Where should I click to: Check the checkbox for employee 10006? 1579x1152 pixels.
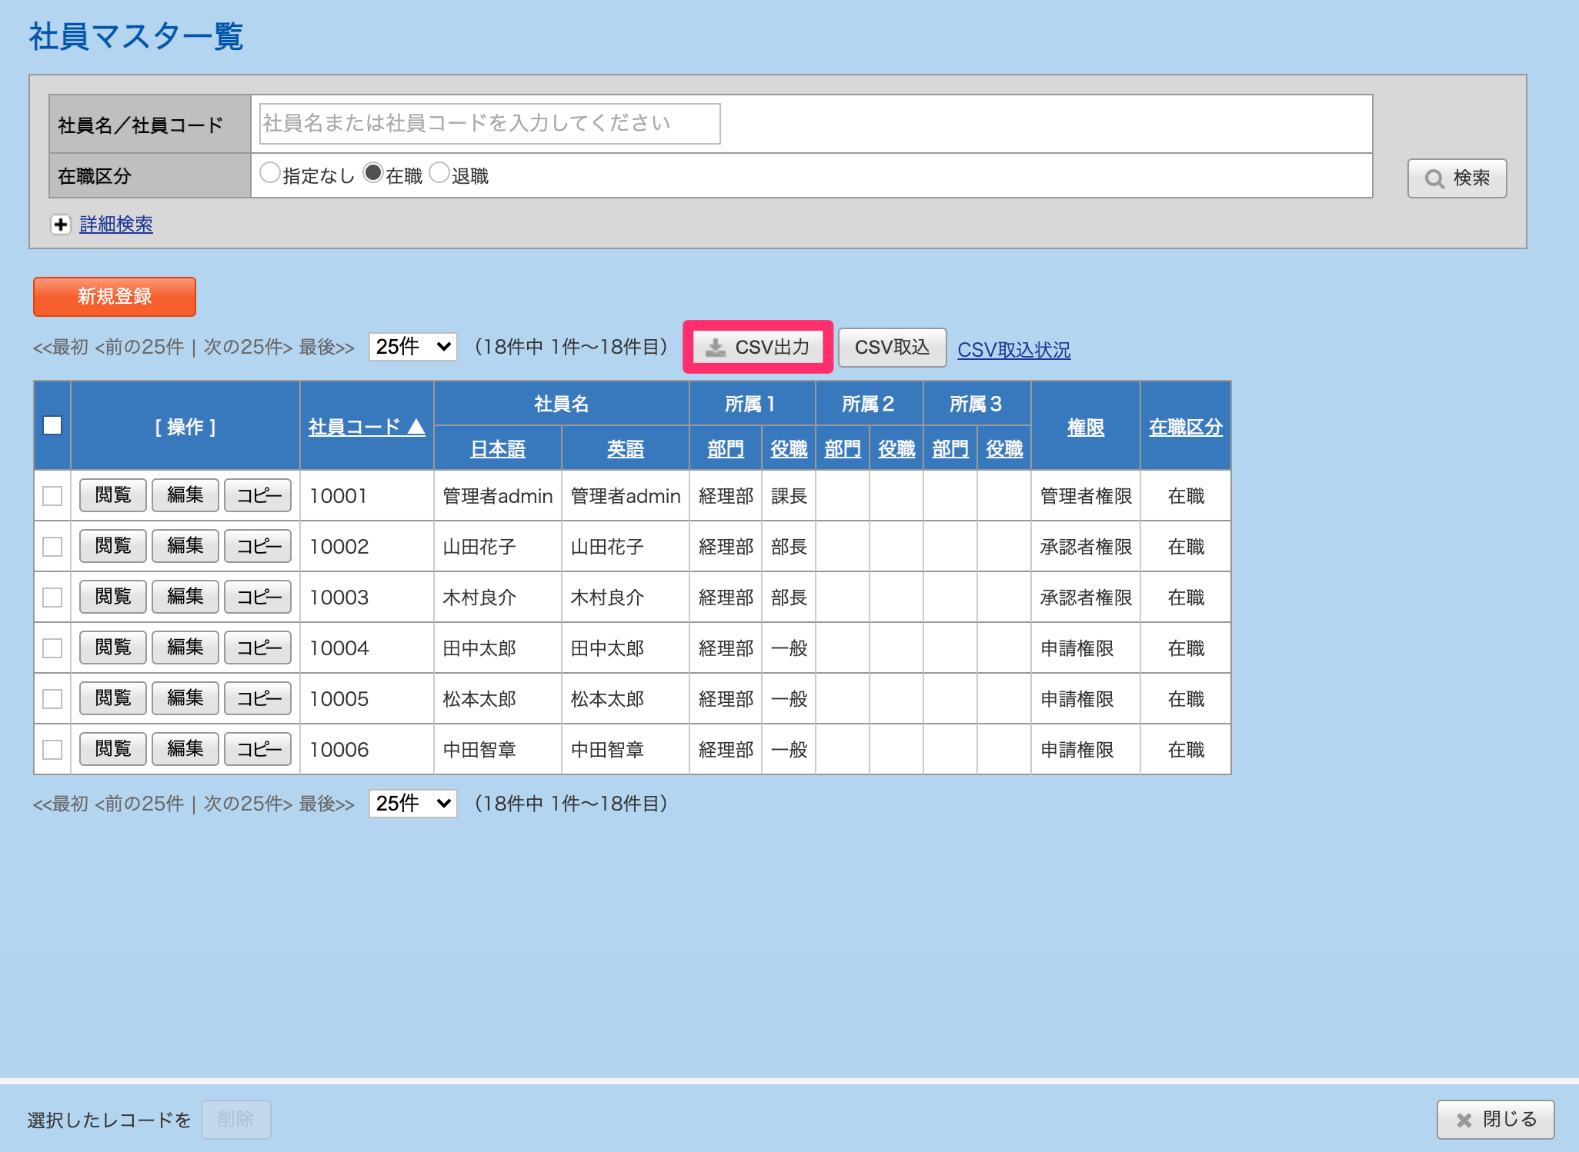[52, 750]
